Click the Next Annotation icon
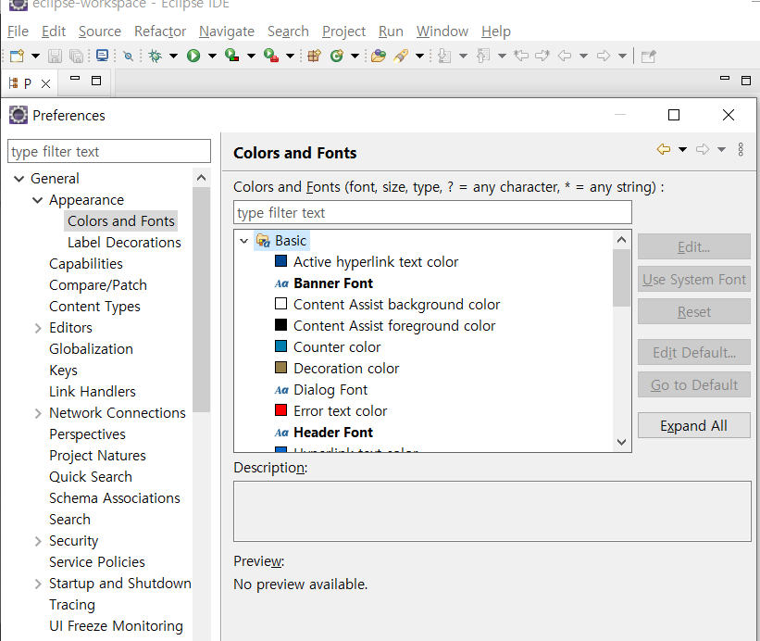The height and width of the screenshot is (641, 760). (x=444, y=56)
